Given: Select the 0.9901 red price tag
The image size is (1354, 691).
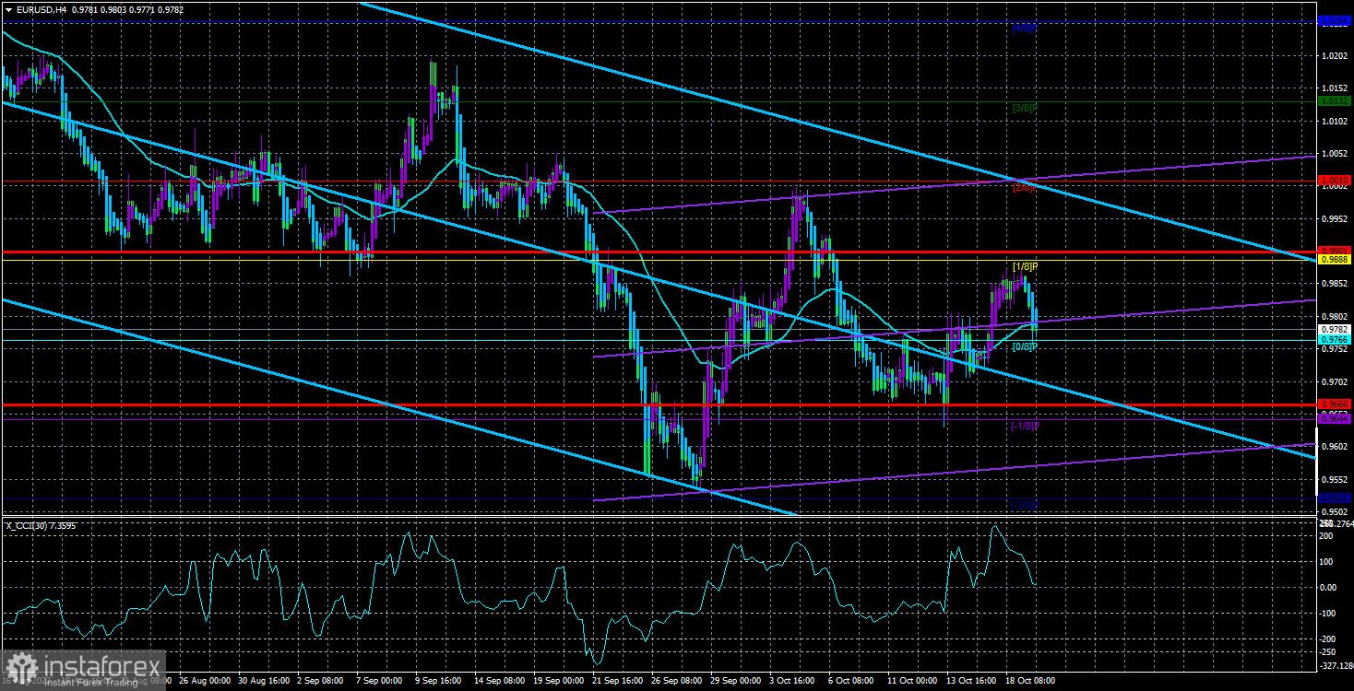Looking at the screenshot, I should click(1335, 251).
